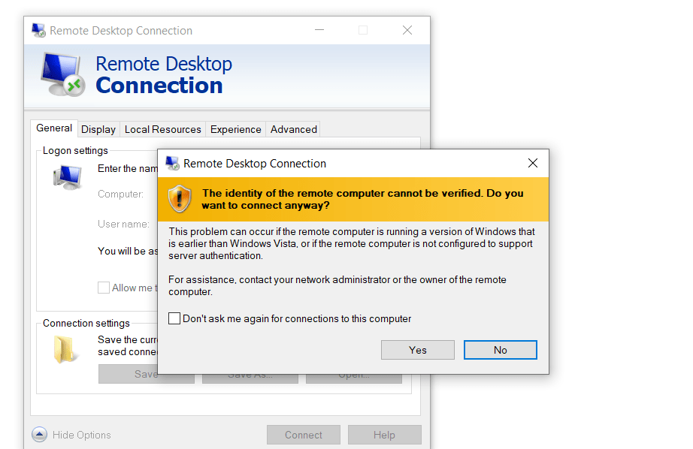Click the "Hide Options" label text
This screenshot has width=693, height=449.
[x=82, y=435]
